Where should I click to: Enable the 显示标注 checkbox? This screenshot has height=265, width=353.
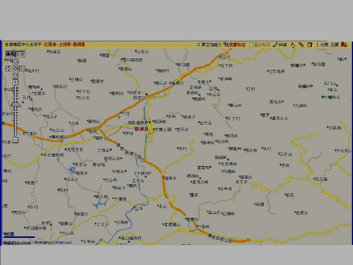(x=251, y=45)
